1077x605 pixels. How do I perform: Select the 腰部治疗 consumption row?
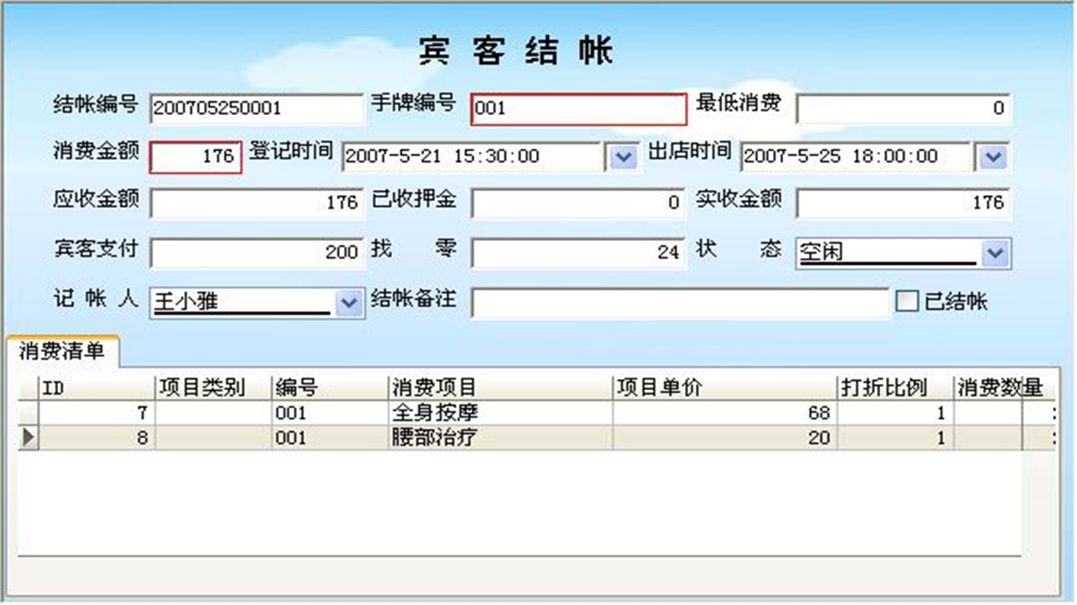coord(438,437)
